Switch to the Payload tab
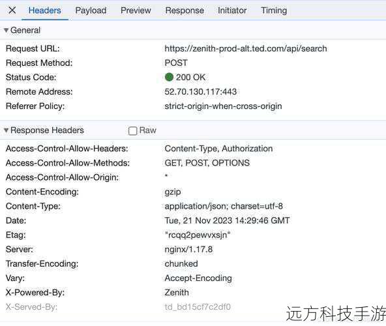Screen dimensions: 386x326 tap(91, 10)
